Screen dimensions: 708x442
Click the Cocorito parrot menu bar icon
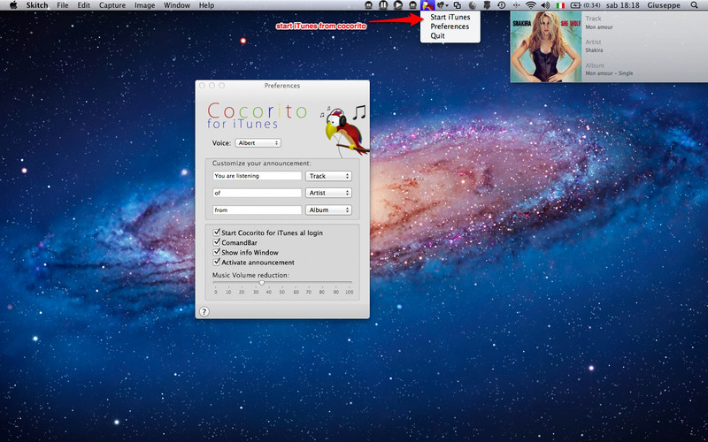point(427,5)
